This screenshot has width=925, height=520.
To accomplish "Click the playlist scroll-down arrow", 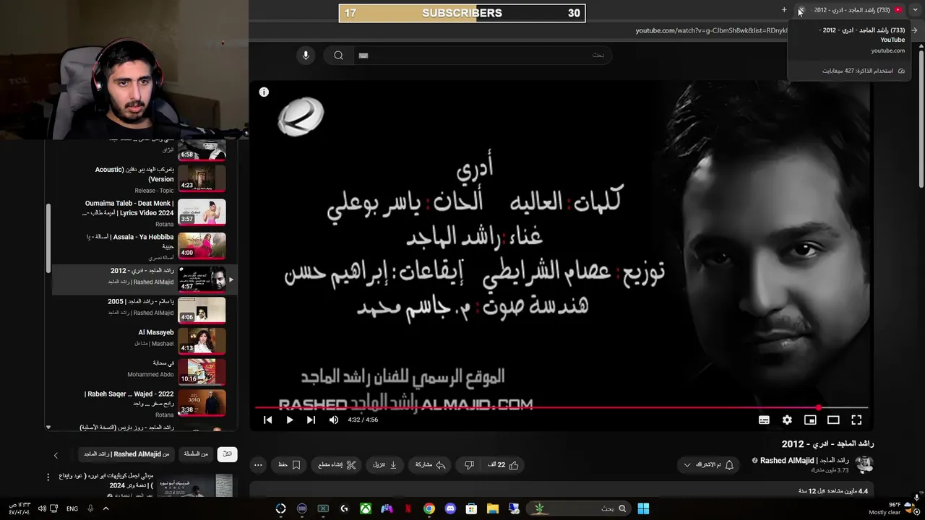I will click(x=48, y=427).
